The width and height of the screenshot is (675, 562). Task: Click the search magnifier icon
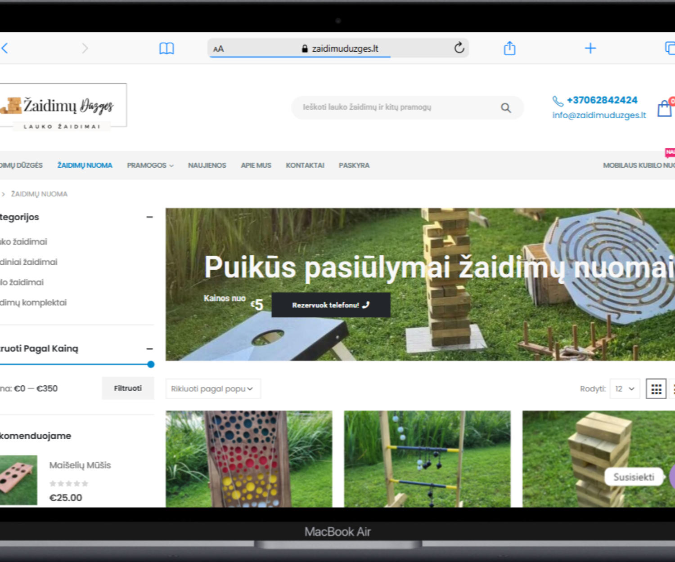pos(506,108)
